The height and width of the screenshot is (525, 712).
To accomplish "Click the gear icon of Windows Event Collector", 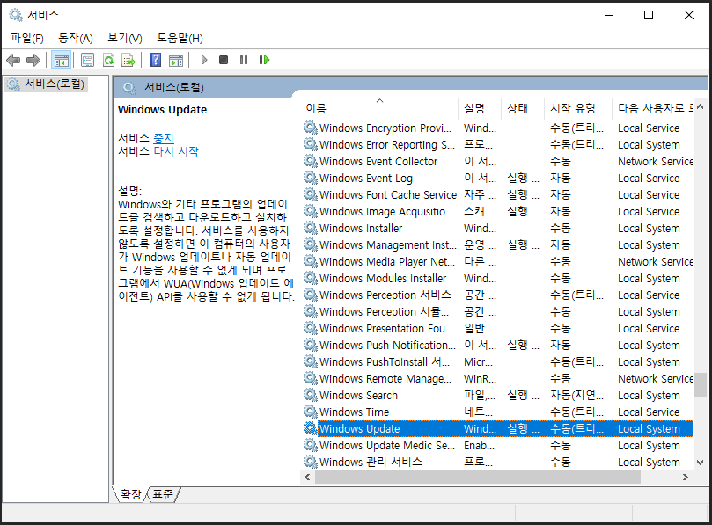I will point(310,161).
